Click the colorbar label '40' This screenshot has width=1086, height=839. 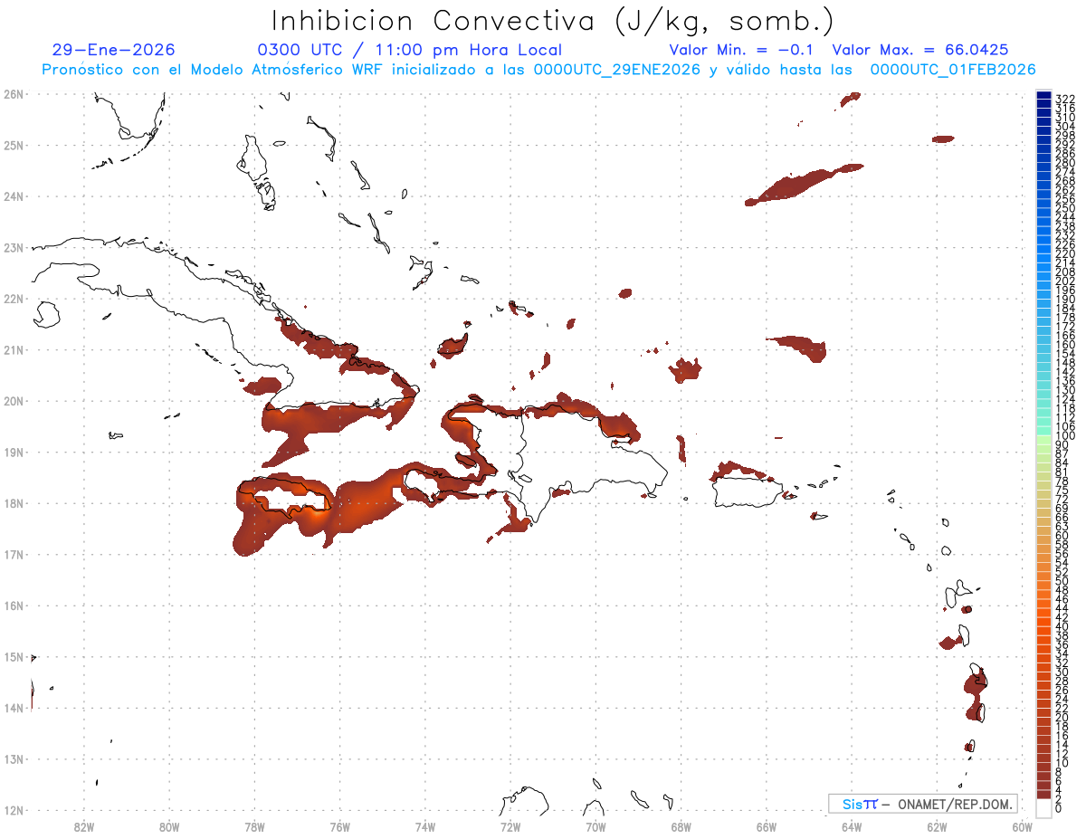[1062, 626]
